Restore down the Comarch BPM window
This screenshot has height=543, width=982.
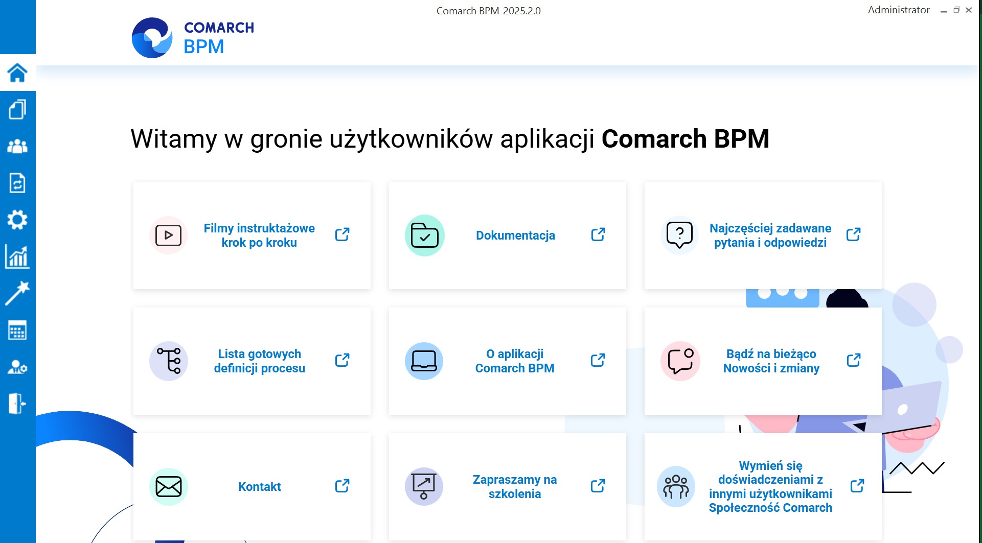[956, 10]
